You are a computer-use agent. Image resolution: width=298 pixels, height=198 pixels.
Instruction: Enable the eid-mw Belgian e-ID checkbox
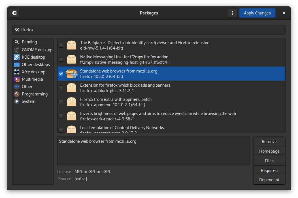click(61, 45)
